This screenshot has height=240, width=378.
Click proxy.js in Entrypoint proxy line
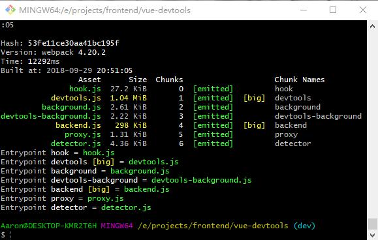106,199
